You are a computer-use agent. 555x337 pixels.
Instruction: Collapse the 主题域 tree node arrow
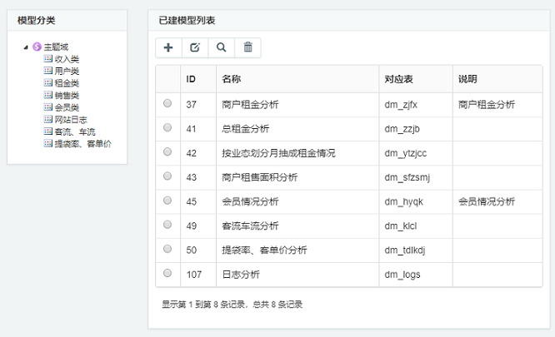pos(26,47)
